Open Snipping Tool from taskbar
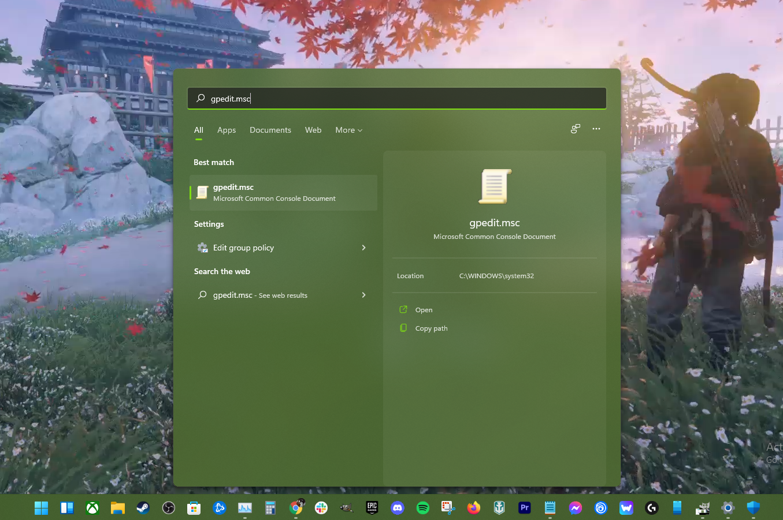 448,508
